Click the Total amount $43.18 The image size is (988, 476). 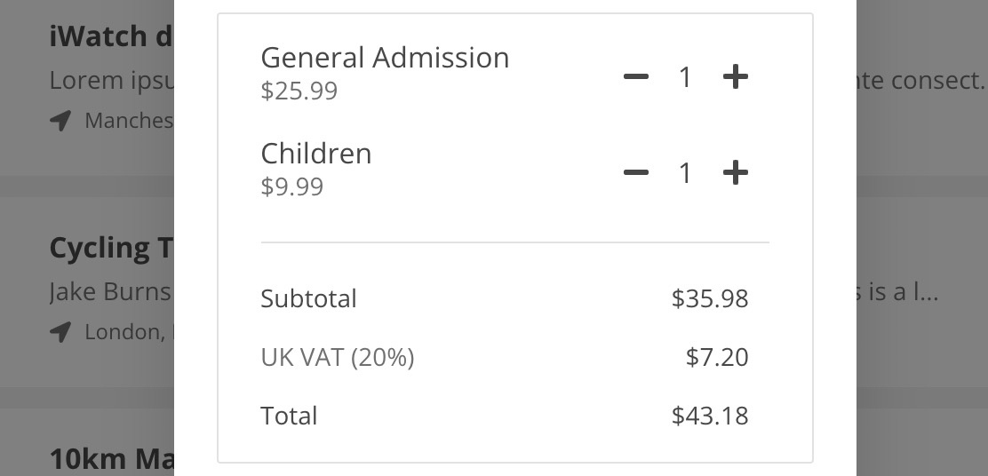click(710, 416)
